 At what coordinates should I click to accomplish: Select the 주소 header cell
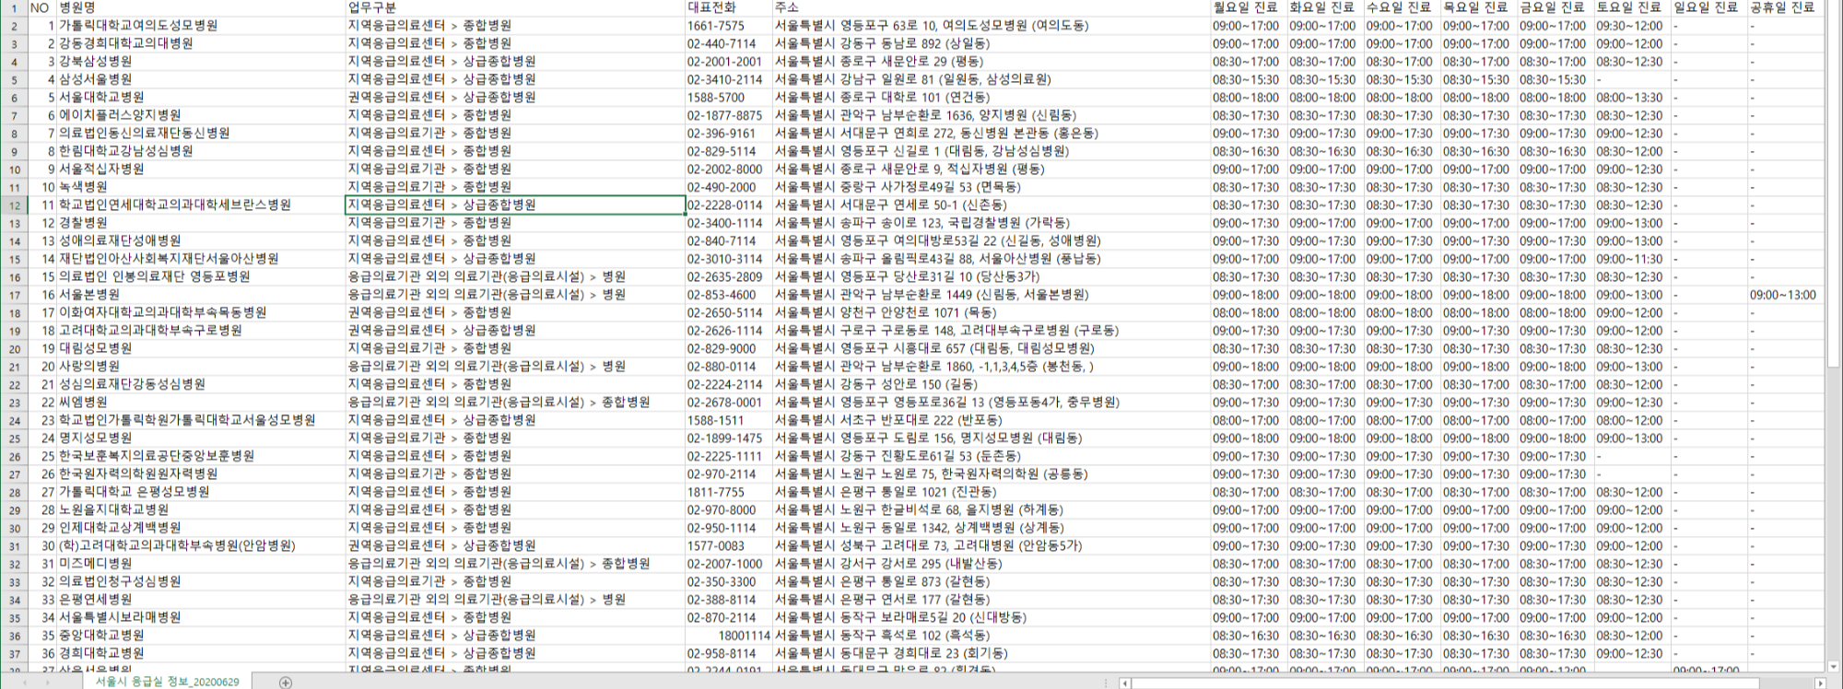click(x=991, y=7)
